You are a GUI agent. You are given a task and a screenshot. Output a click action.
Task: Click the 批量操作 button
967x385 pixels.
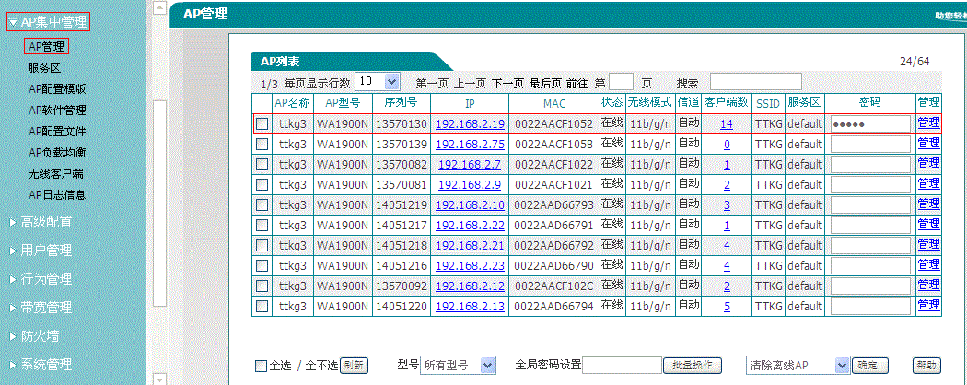pos(693,366)
